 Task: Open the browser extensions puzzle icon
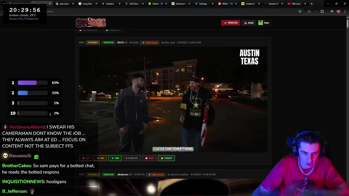pyautogui.click(x=322, y=11)
